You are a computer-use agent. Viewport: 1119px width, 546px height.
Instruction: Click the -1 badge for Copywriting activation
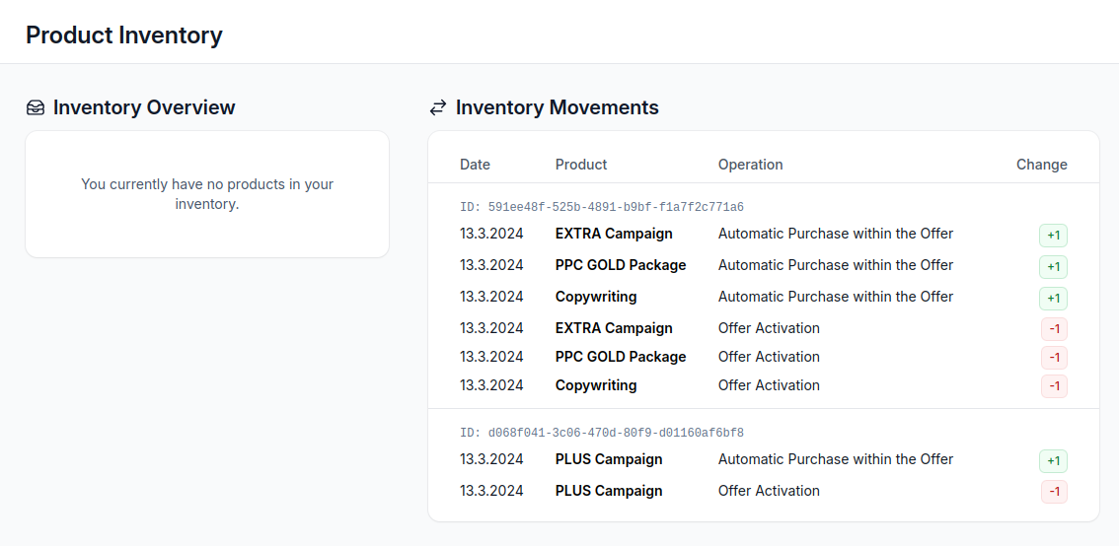[1054, 386]
